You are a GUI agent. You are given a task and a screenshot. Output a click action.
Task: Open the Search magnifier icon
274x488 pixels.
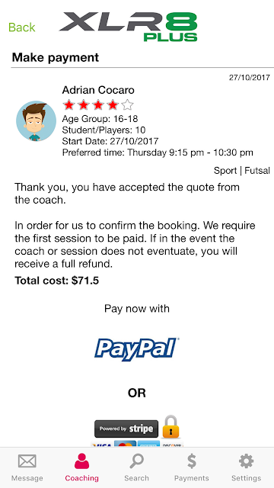(136, 461)
